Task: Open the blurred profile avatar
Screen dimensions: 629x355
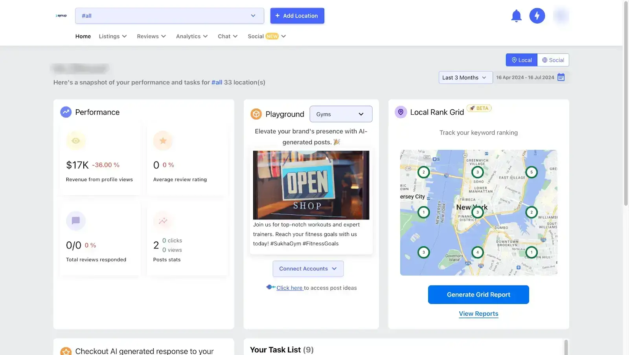Action: (x=561, y=16)
